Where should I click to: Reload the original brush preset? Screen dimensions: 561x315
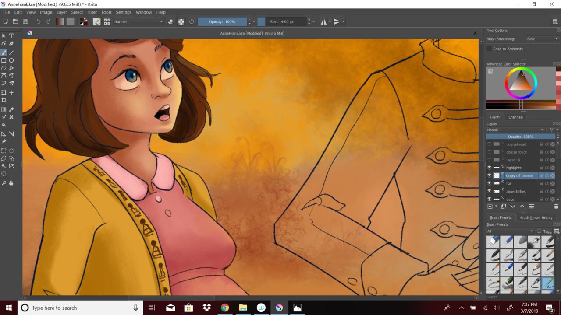click(192, 21)
